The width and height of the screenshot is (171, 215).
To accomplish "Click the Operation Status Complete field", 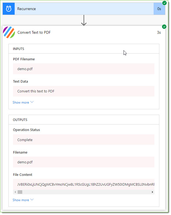I will [84, 140].
